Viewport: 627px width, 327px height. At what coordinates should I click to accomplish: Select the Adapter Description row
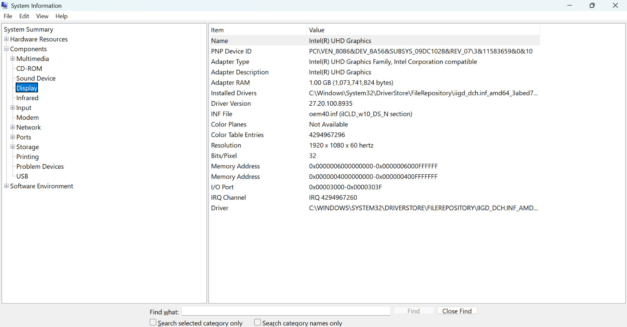pyautogui.click(x=375, y=72)
